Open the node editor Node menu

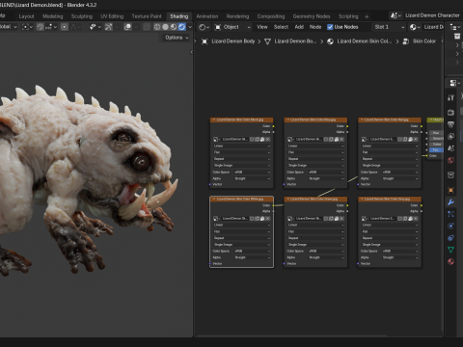pyautogui.click(x=315, y=27)
